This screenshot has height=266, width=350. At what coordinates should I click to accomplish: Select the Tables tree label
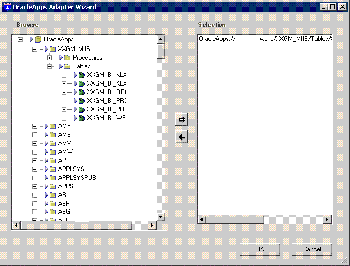82,66
